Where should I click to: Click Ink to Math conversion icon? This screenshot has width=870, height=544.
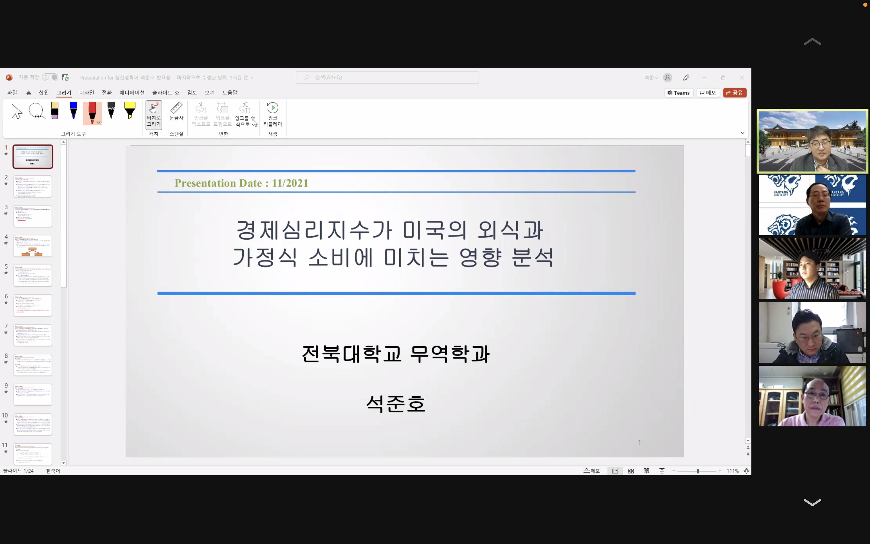[x=245, y=114]
